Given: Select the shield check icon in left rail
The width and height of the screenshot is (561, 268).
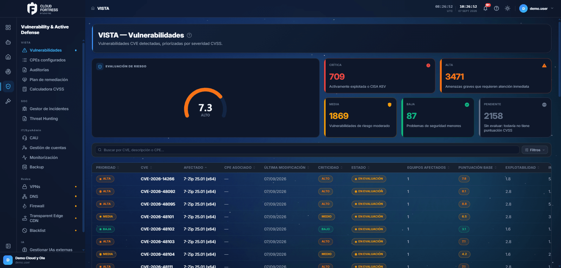Looking at the screenshot, I should tap(8, 86).
